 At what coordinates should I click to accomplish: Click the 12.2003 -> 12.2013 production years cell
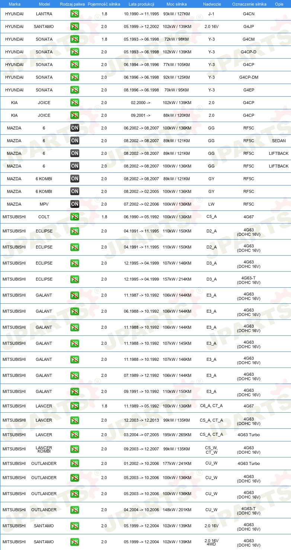coord(141,420)
